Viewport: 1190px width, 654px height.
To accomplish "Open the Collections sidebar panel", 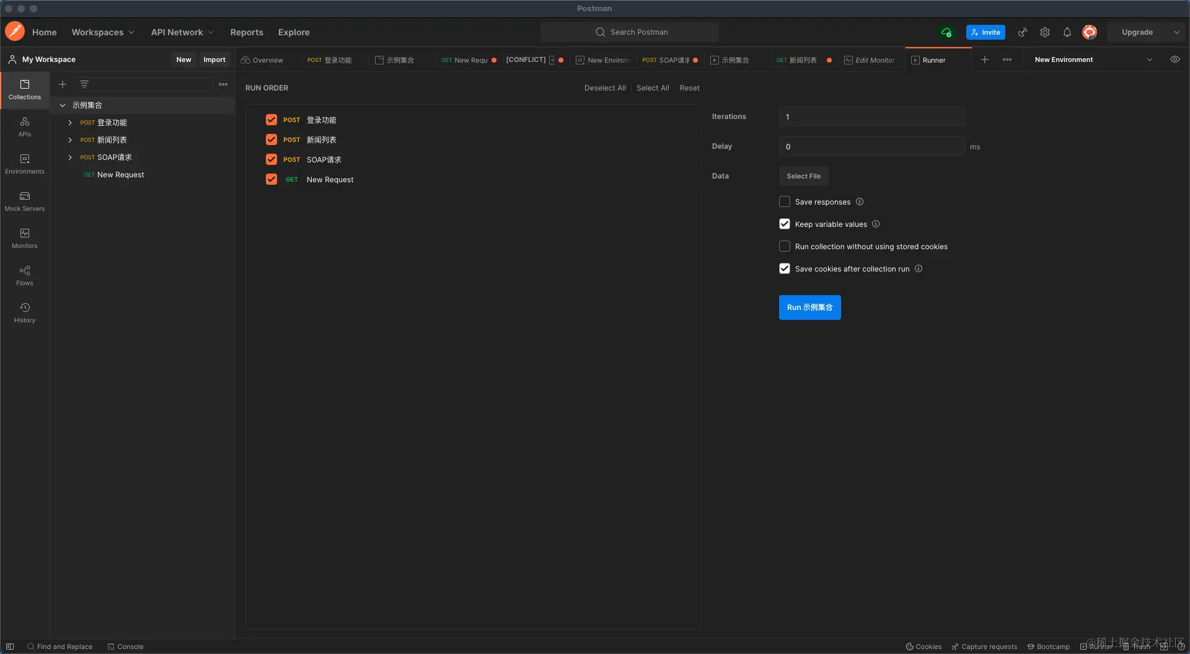I will coord(25,90).
